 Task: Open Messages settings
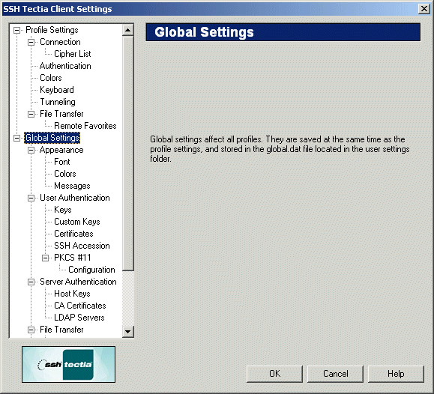[72, 186]
